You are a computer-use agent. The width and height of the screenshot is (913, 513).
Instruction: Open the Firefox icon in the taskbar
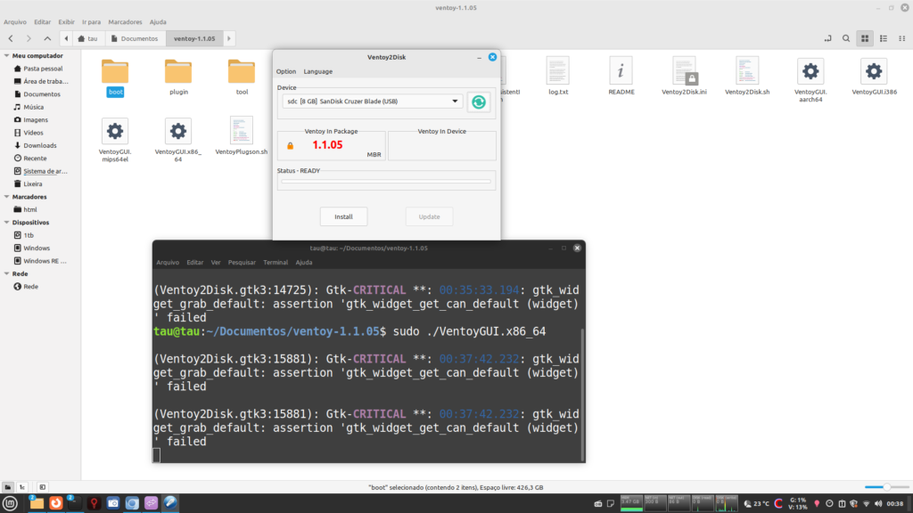click(56, 503)
